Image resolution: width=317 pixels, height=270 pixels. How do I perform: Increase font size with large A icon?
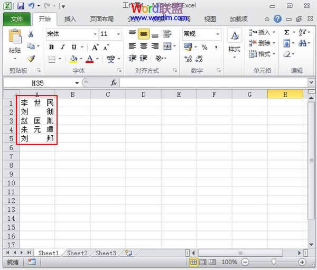click(95, 48)
